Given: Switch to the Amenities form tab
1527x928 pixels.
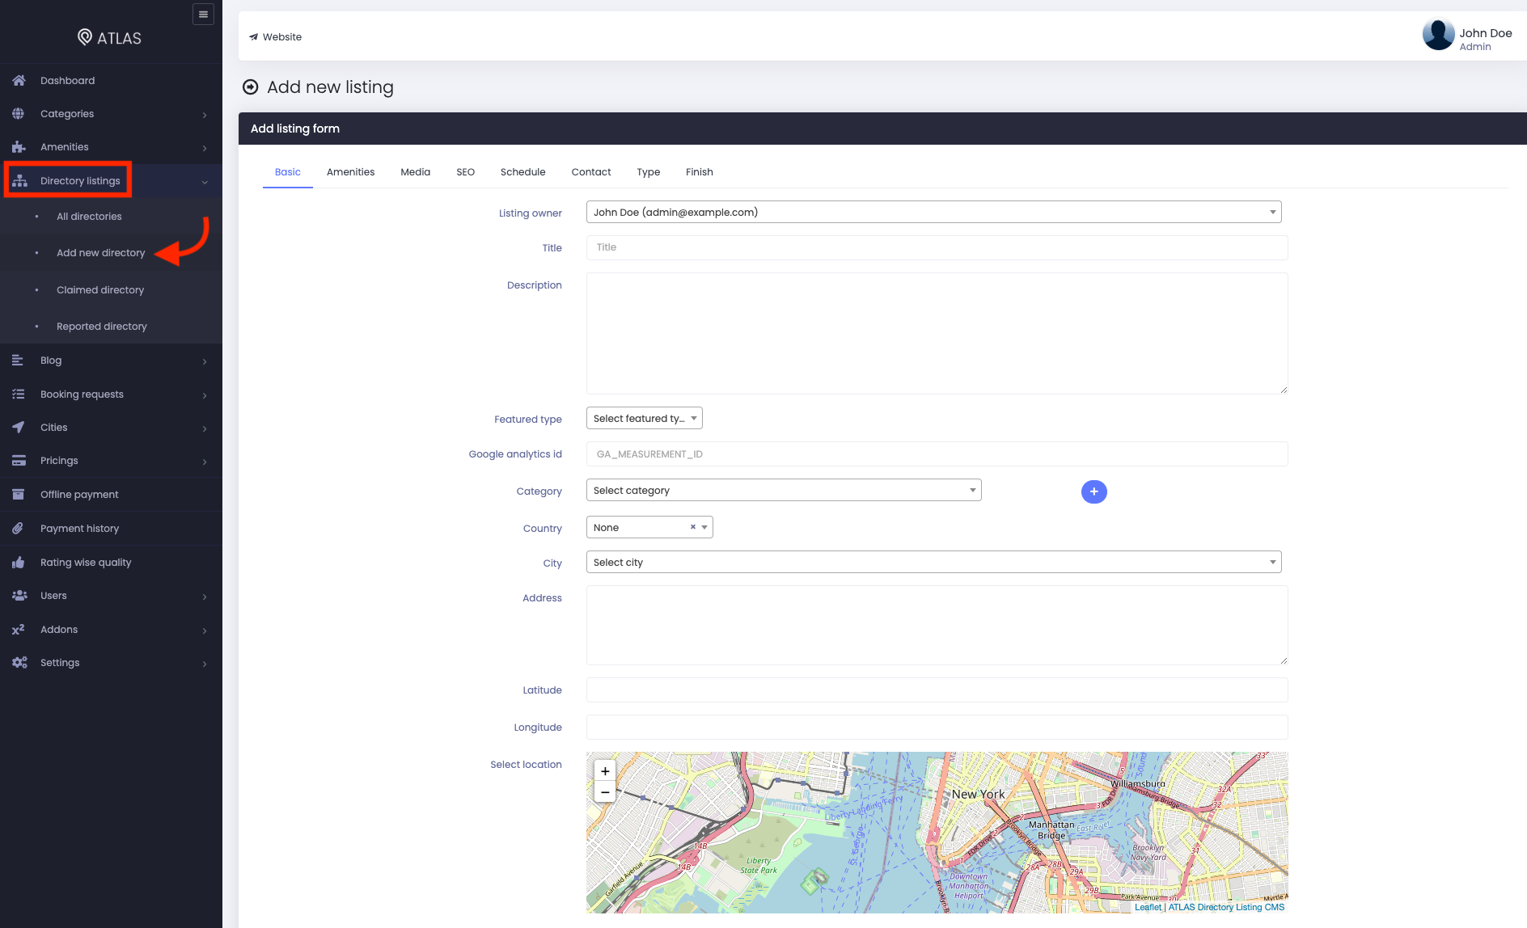Looking at the screenshot, I should 350,172.
